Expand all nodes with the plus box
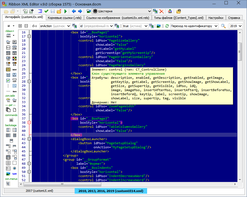247x197 pixels. click(x=20, y=26)
